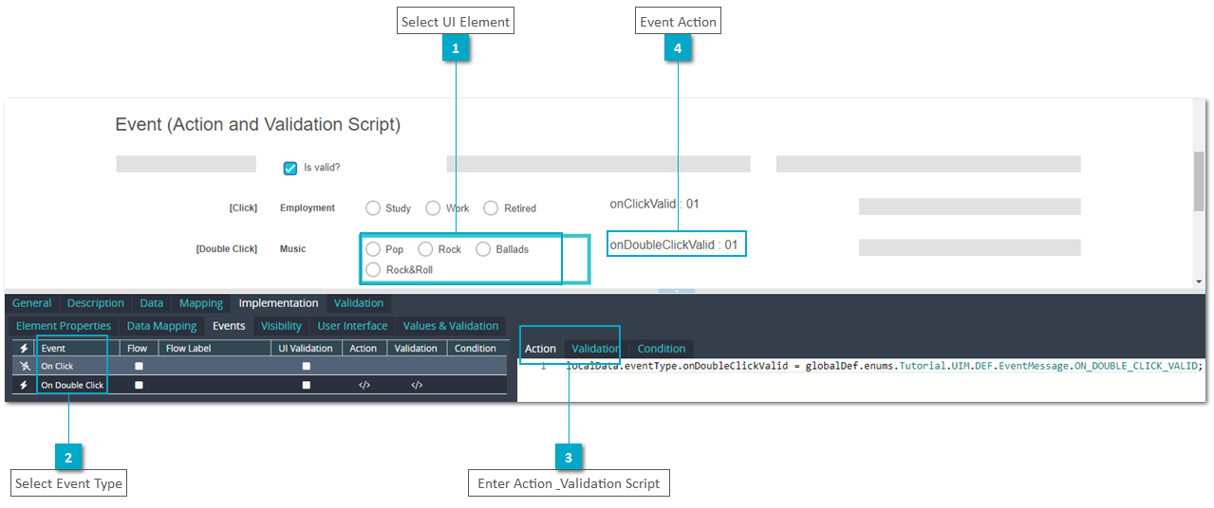Switch to the Data tab

(152, 303)
